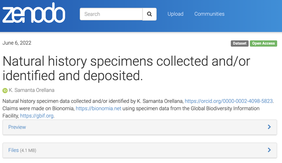Image resolution: width=282 pixels, height=163 pixels.
Task: Click the Dataset badge
Action: (239, 43)
